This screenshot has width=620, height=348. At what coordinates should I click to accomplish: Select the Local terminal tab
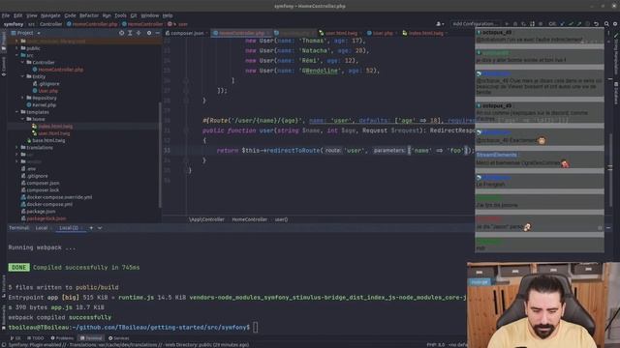(42, 228)
